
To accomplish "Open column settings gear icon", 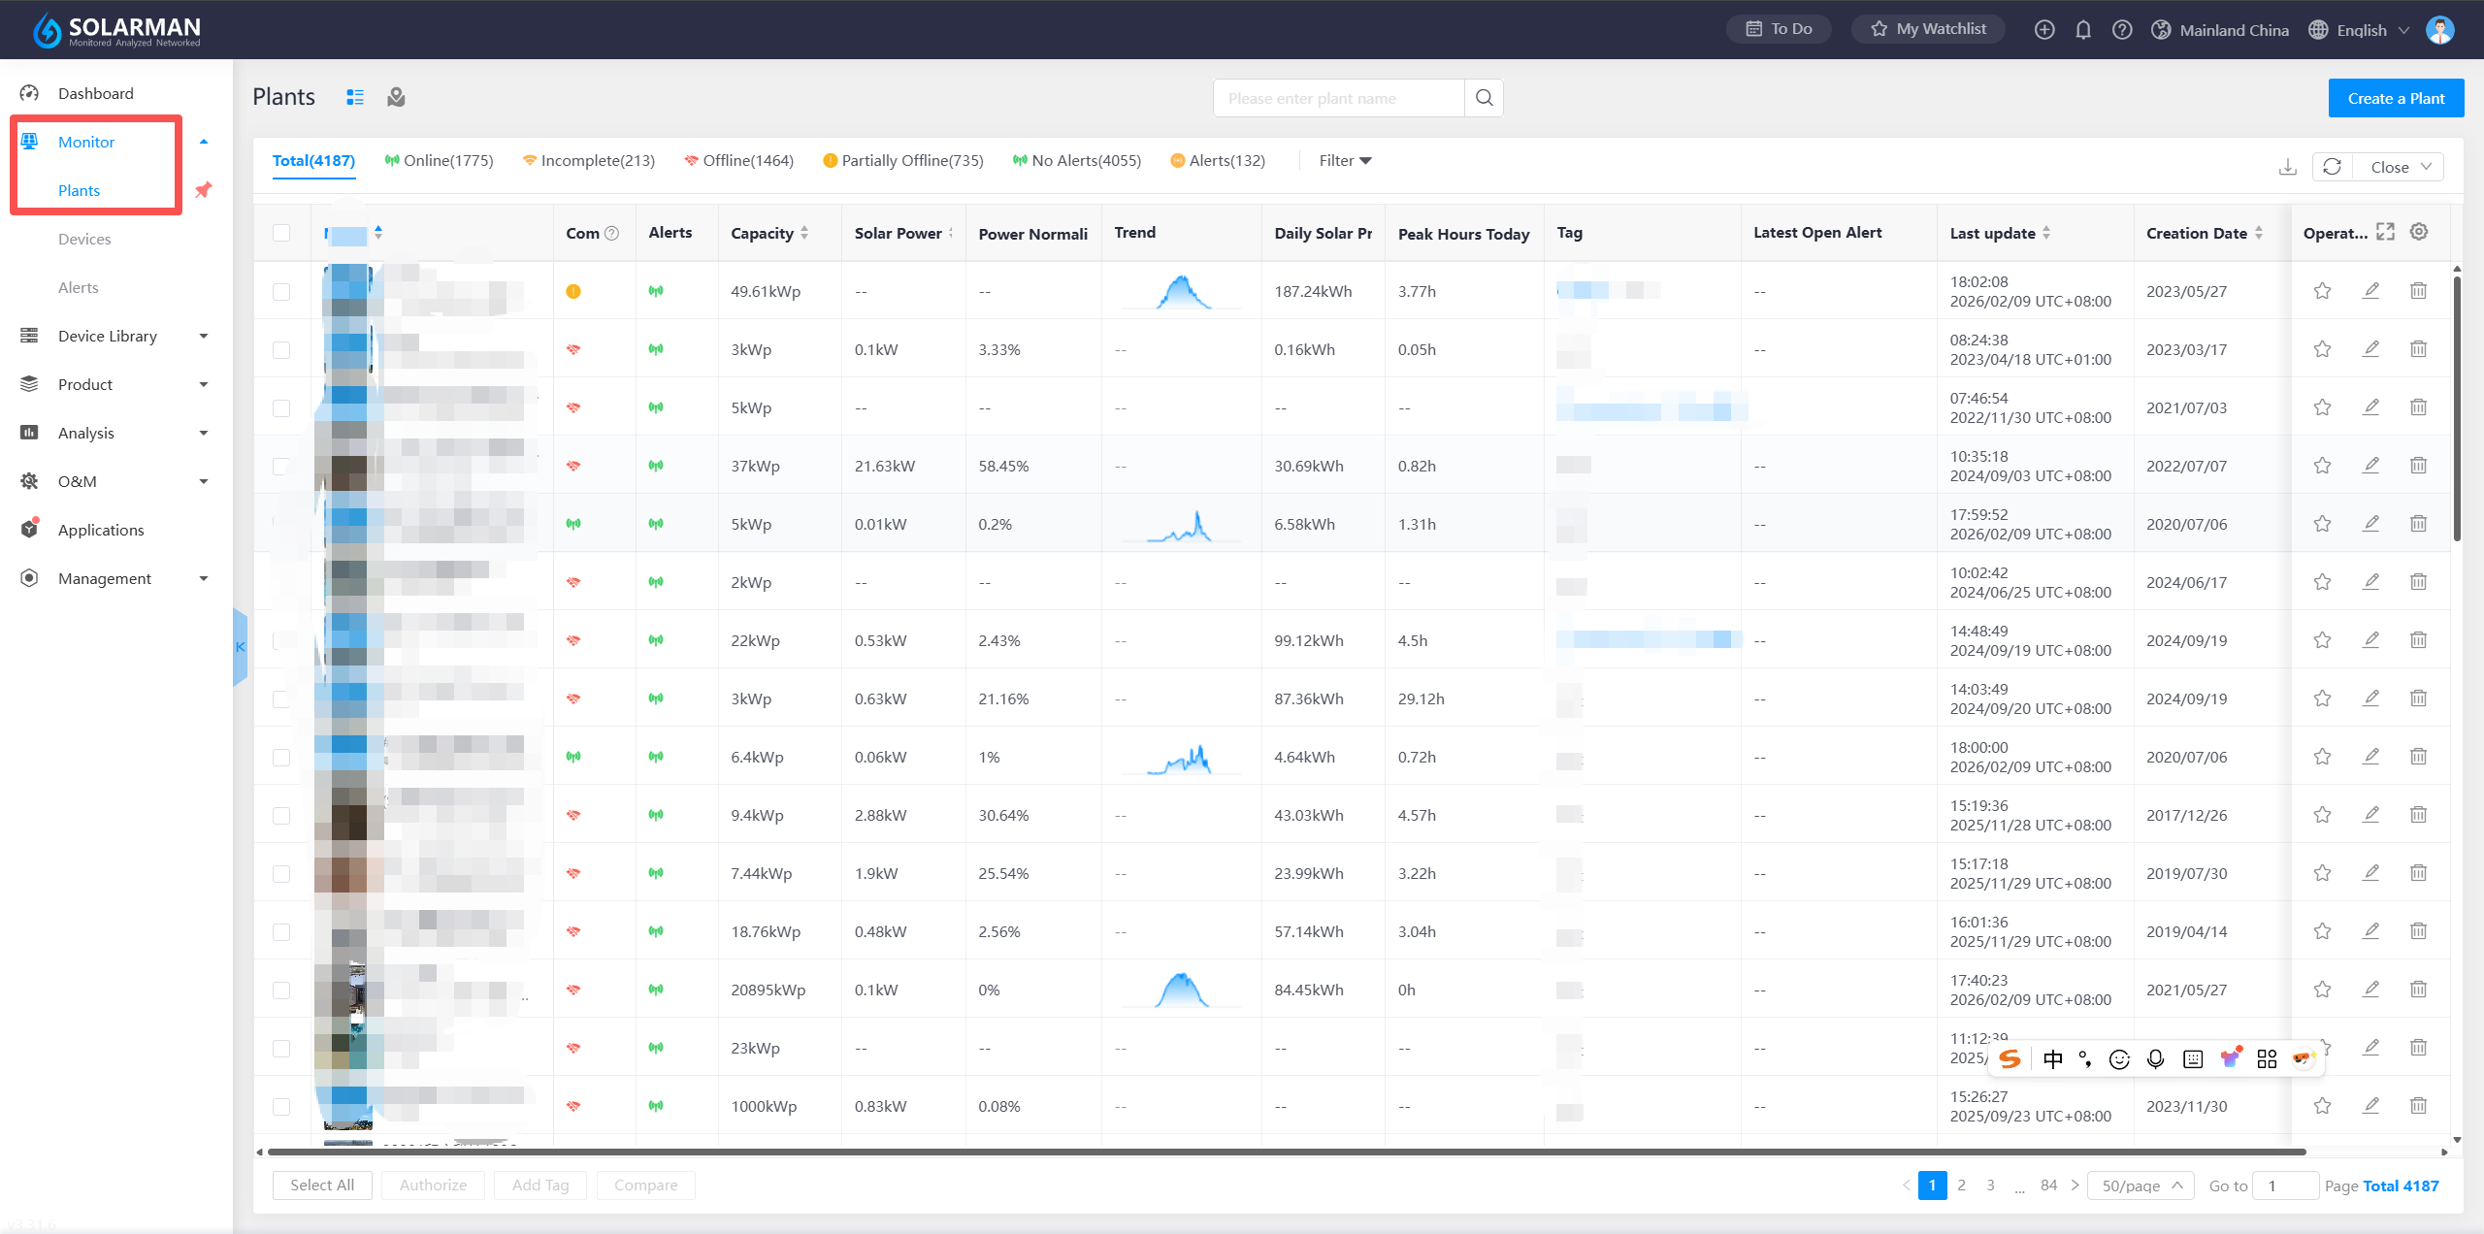I will pos(2419,232).
